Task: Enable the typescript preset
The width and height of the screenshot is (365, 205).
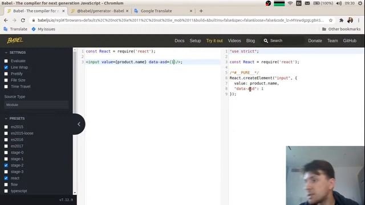Action: point(6,191)
